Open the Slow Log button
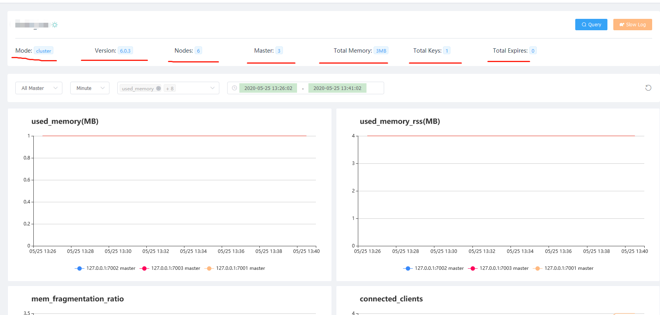Image resolution: width=660 pixels, height=315 pixels. (x=633, y=24)
